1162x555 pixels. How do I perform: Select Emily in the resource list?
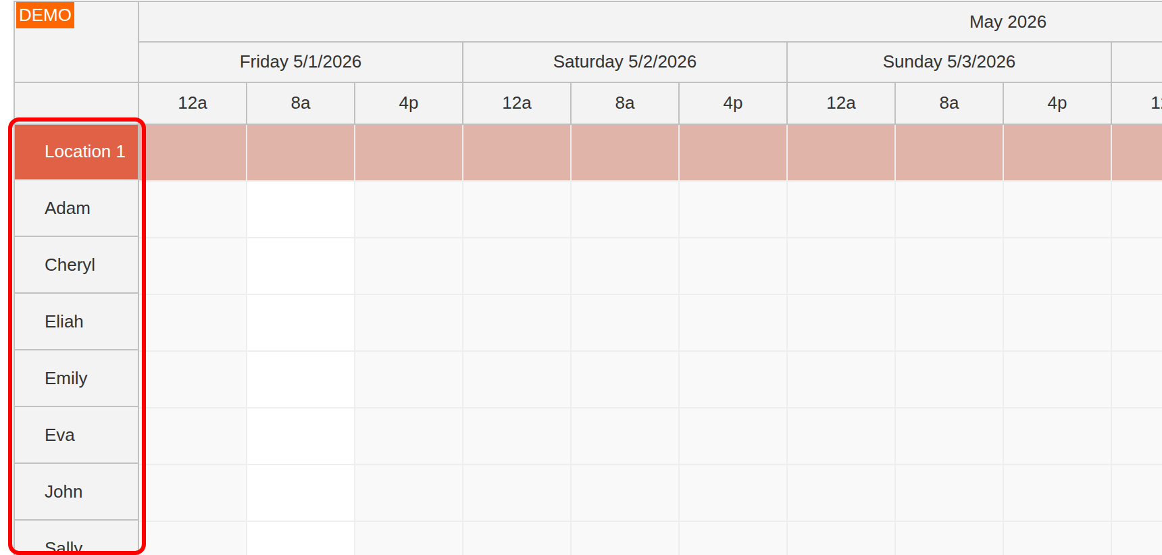click(x=76, y=379)
